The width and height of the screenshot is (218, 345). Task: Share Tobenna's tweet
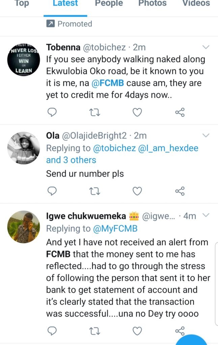pyautogui.click(x=180, y=112)
